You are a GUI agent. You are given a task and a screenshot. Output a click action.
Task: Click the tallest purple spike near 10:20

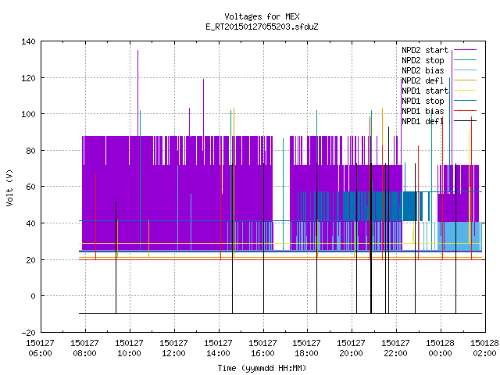[x=137, y=92]
